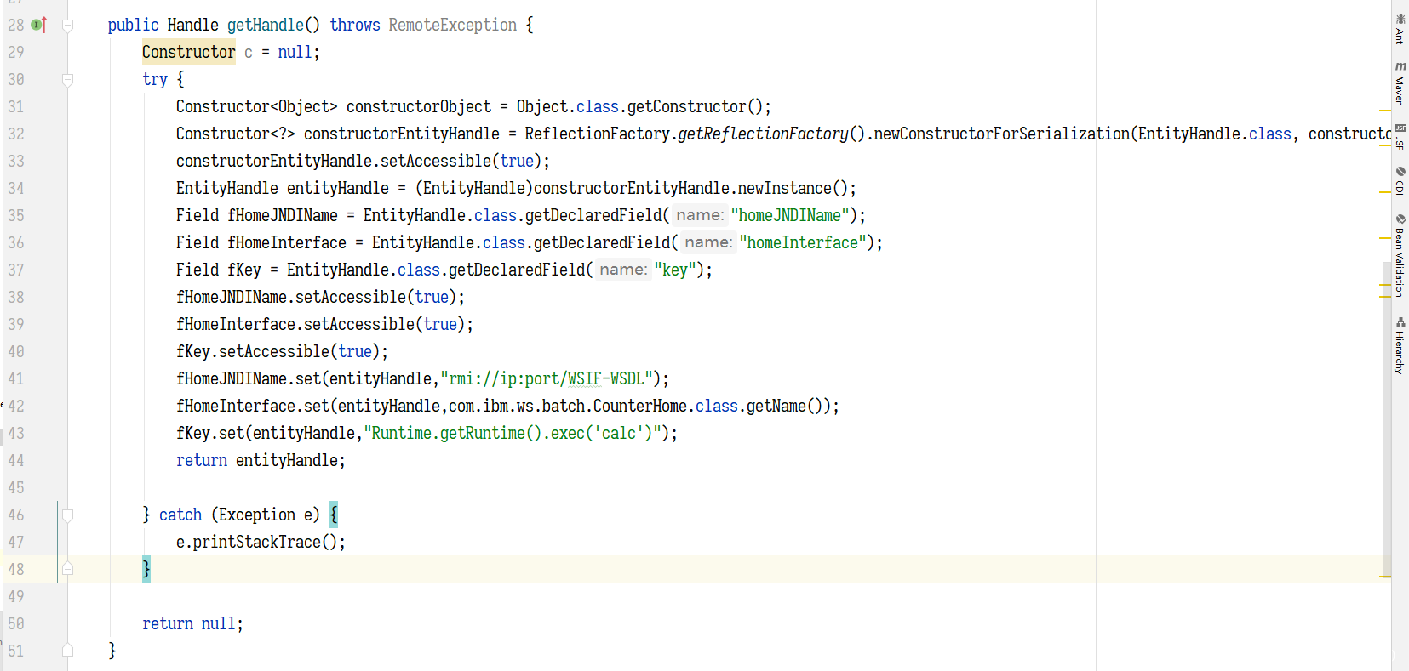Open the Maven tool window

[x=1400, y=82]
